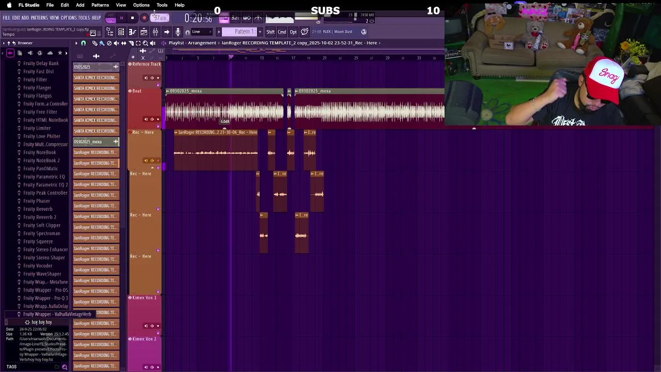
Task: Click the playhead marker on timeline
Action: click(231, 57)
